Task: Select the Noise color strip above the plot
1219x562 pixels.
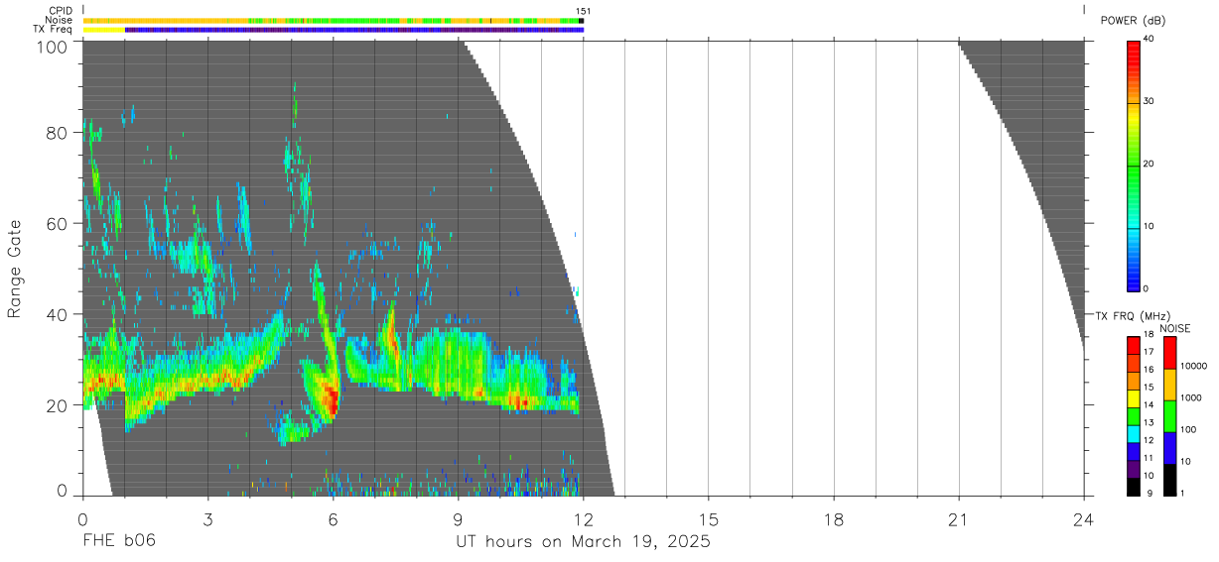Action: click(x=334, y=20)
